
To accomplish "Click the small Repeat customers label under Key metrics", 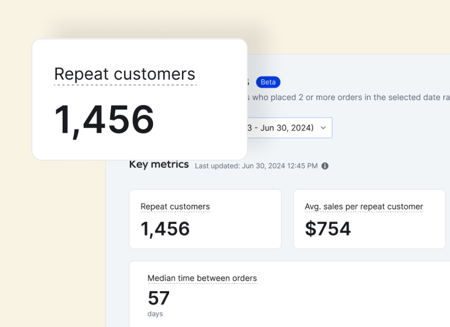I will 175,206.
